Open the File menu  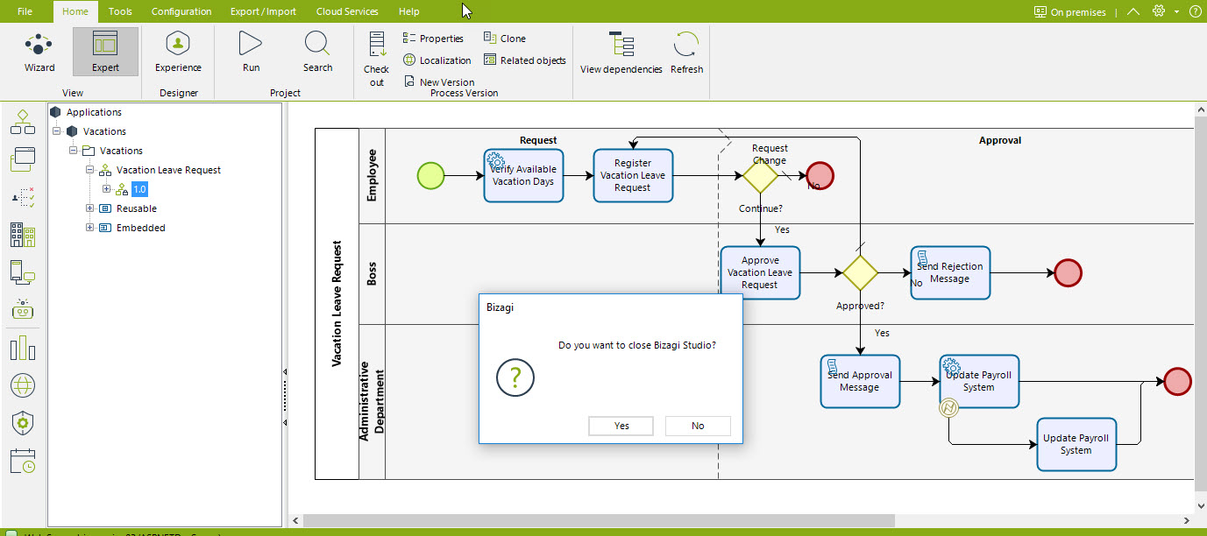(x=25, y=11)
